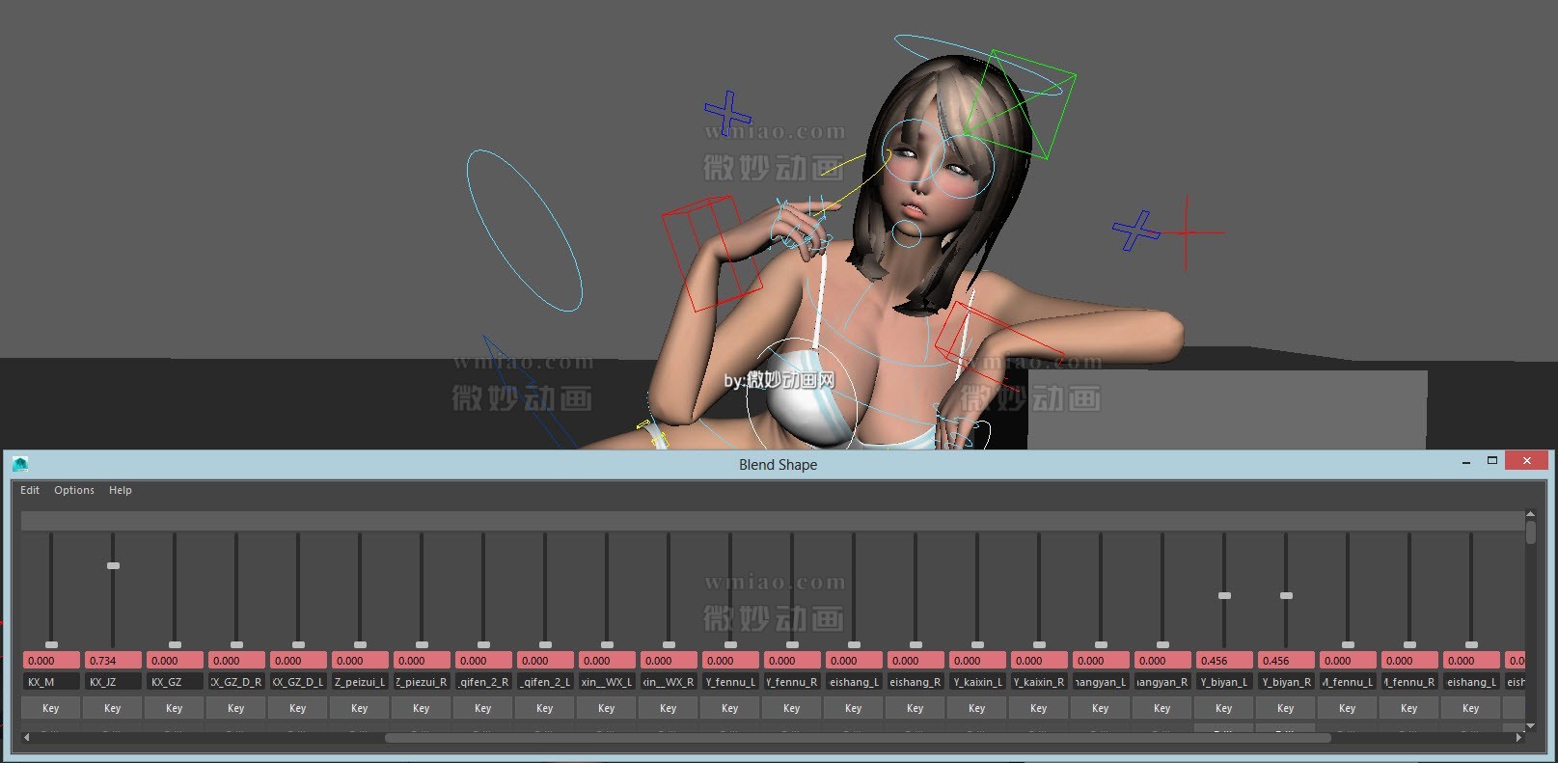
Task: Select the weight value field above Y_fennu_L
Action: (x=730, y=661)
